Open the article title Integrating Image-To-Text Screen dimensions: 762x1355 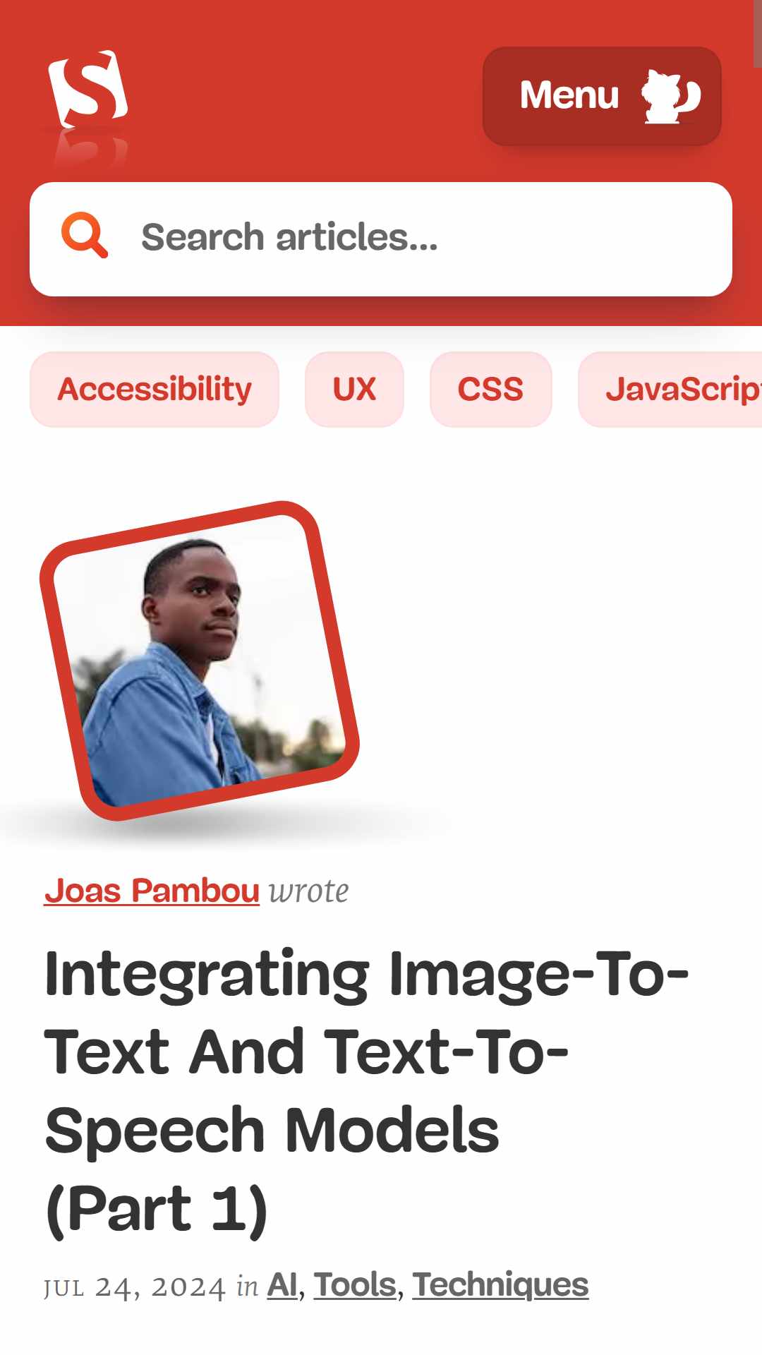click(367, 1092)
